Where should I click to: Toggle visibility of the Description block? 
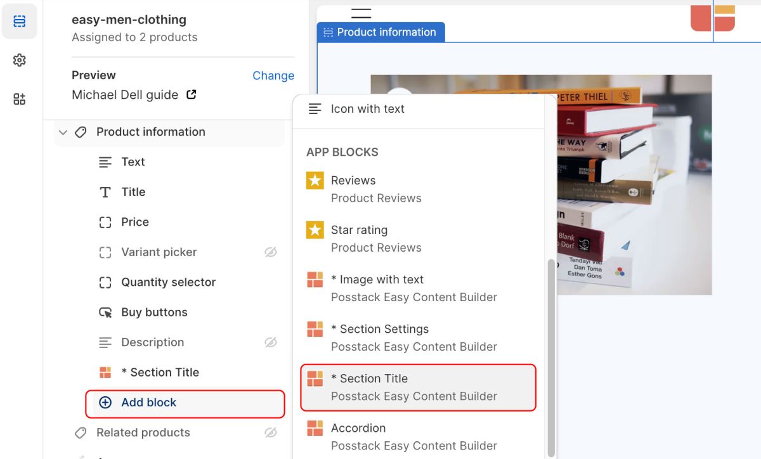[x=271, y=342]
